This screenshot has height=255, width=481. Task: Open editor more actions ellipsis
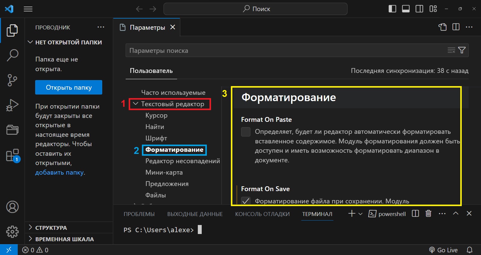click(469, 27)
